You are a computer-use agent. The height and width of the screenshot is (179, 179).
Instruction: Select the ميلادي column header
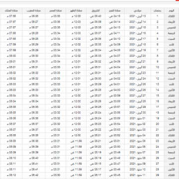138,10
